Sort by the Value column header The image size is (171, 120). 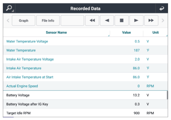[x=127, y=32]
